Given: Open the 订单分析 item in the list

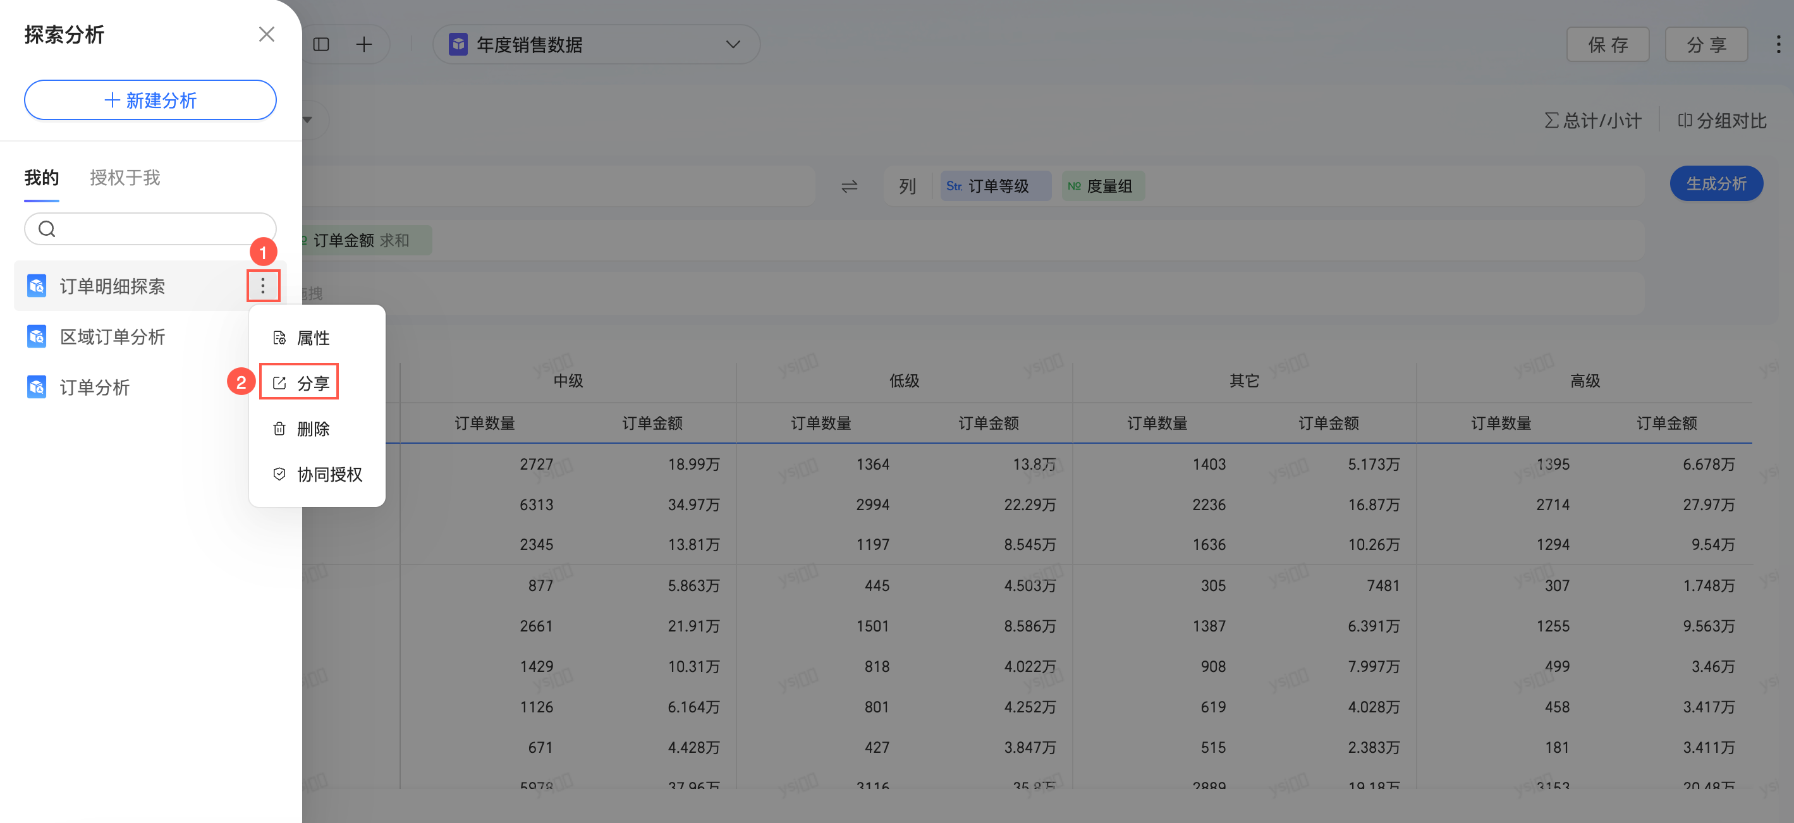Looking at the screenshot, I should pyautogui.click(x=94, y=387).
